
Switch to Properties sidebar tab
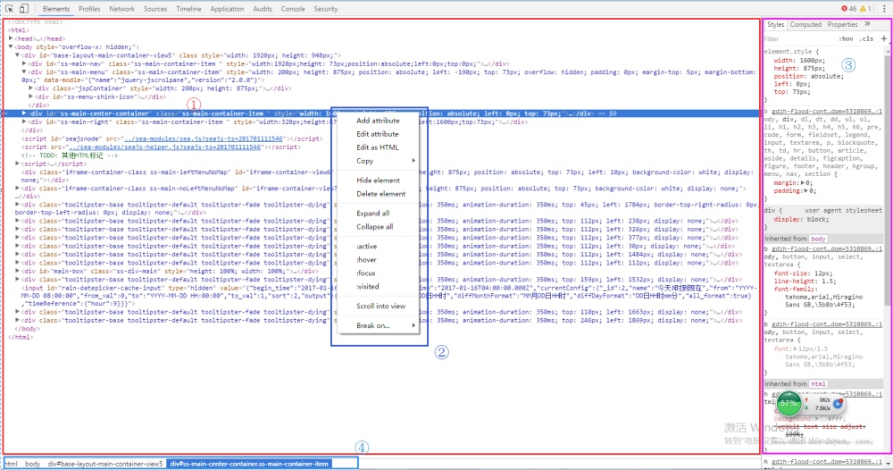(842, 24)
